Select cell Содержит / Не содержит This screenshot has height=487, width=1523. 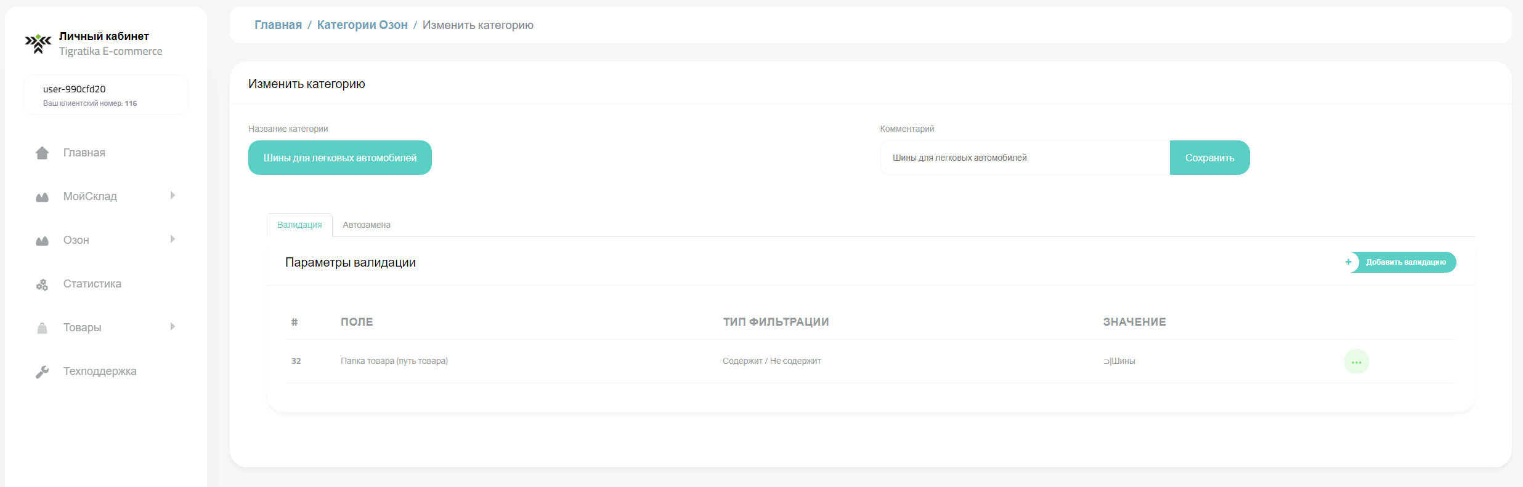coord(772,361)
